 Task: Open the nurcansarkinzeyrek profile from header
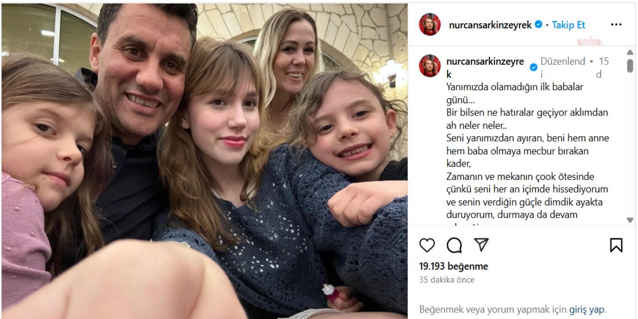490,25
